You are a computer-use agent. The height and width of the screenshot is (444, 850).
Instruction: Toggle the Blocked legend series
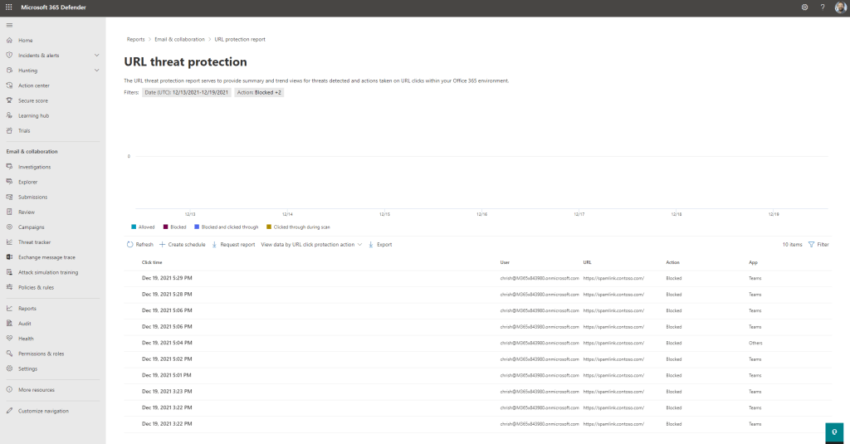(x=173, y=227)
